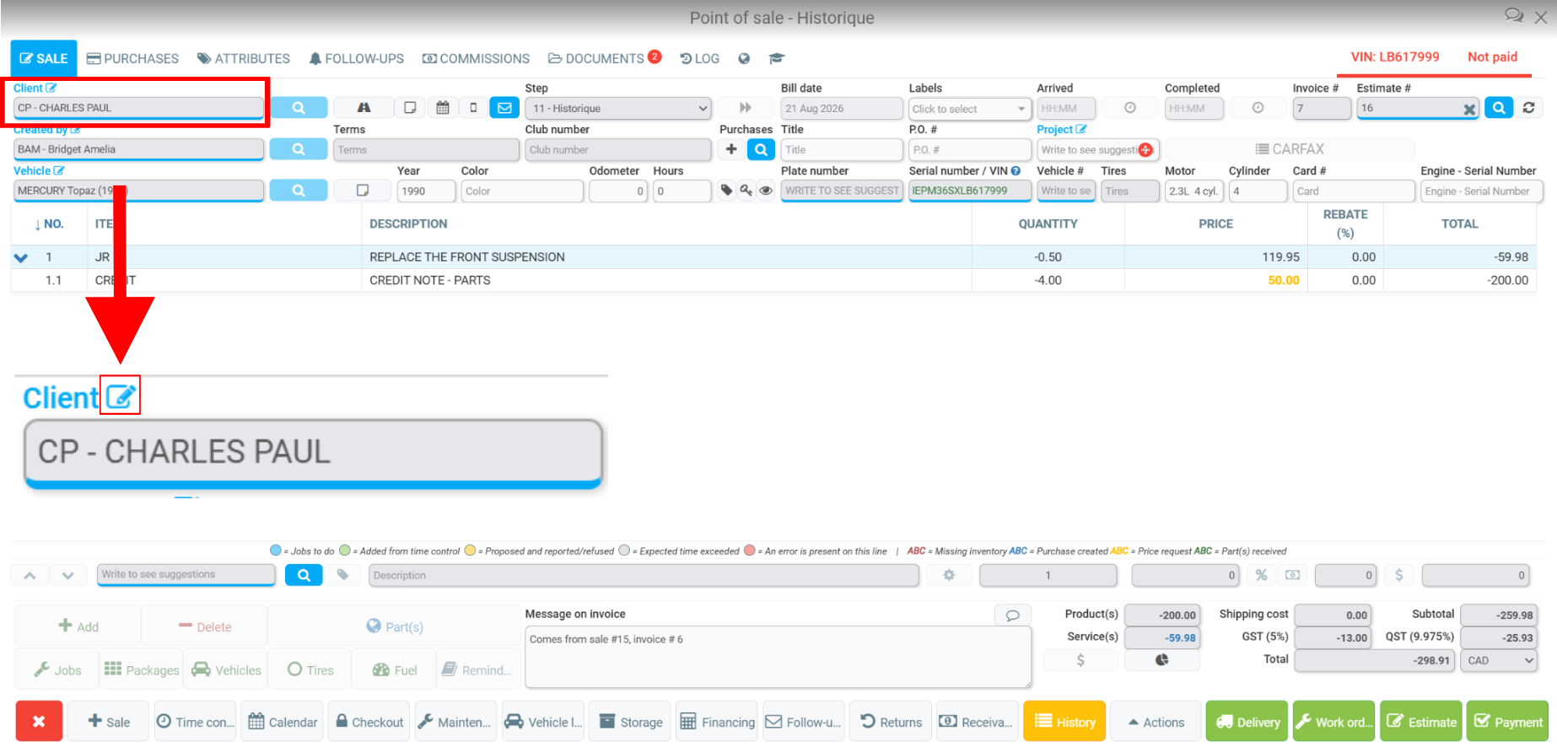Sort by the NO. column header

point(49,224)
